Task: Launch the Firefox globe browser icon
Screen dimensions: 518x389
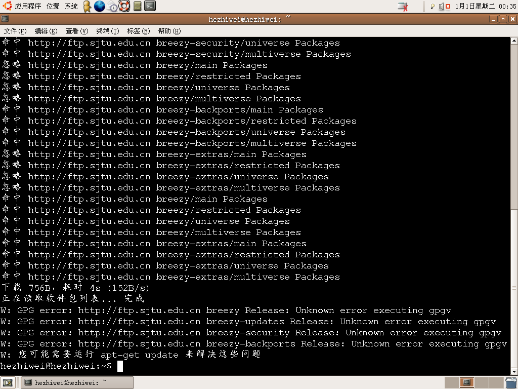Action: tap(100, 6)
